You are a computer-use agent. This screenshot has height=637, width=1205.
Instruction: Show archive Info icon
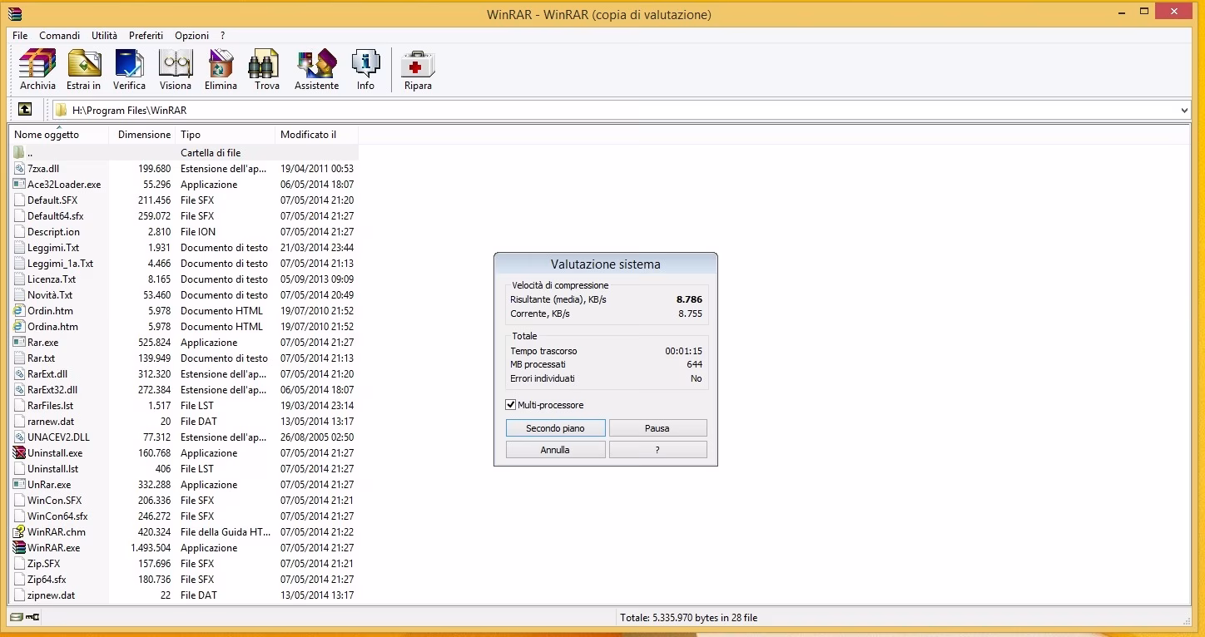click(365, 70)
